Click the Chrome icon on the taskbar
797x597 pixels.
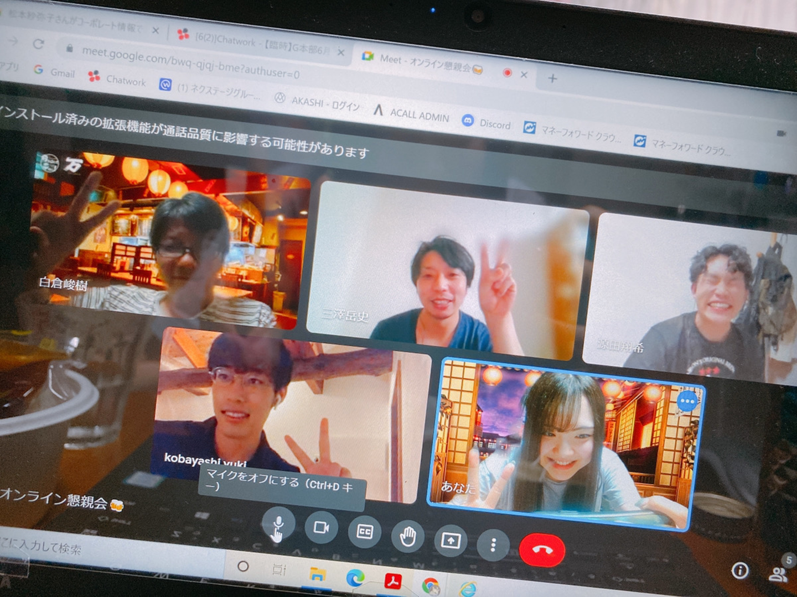click(x=431, y=586)
